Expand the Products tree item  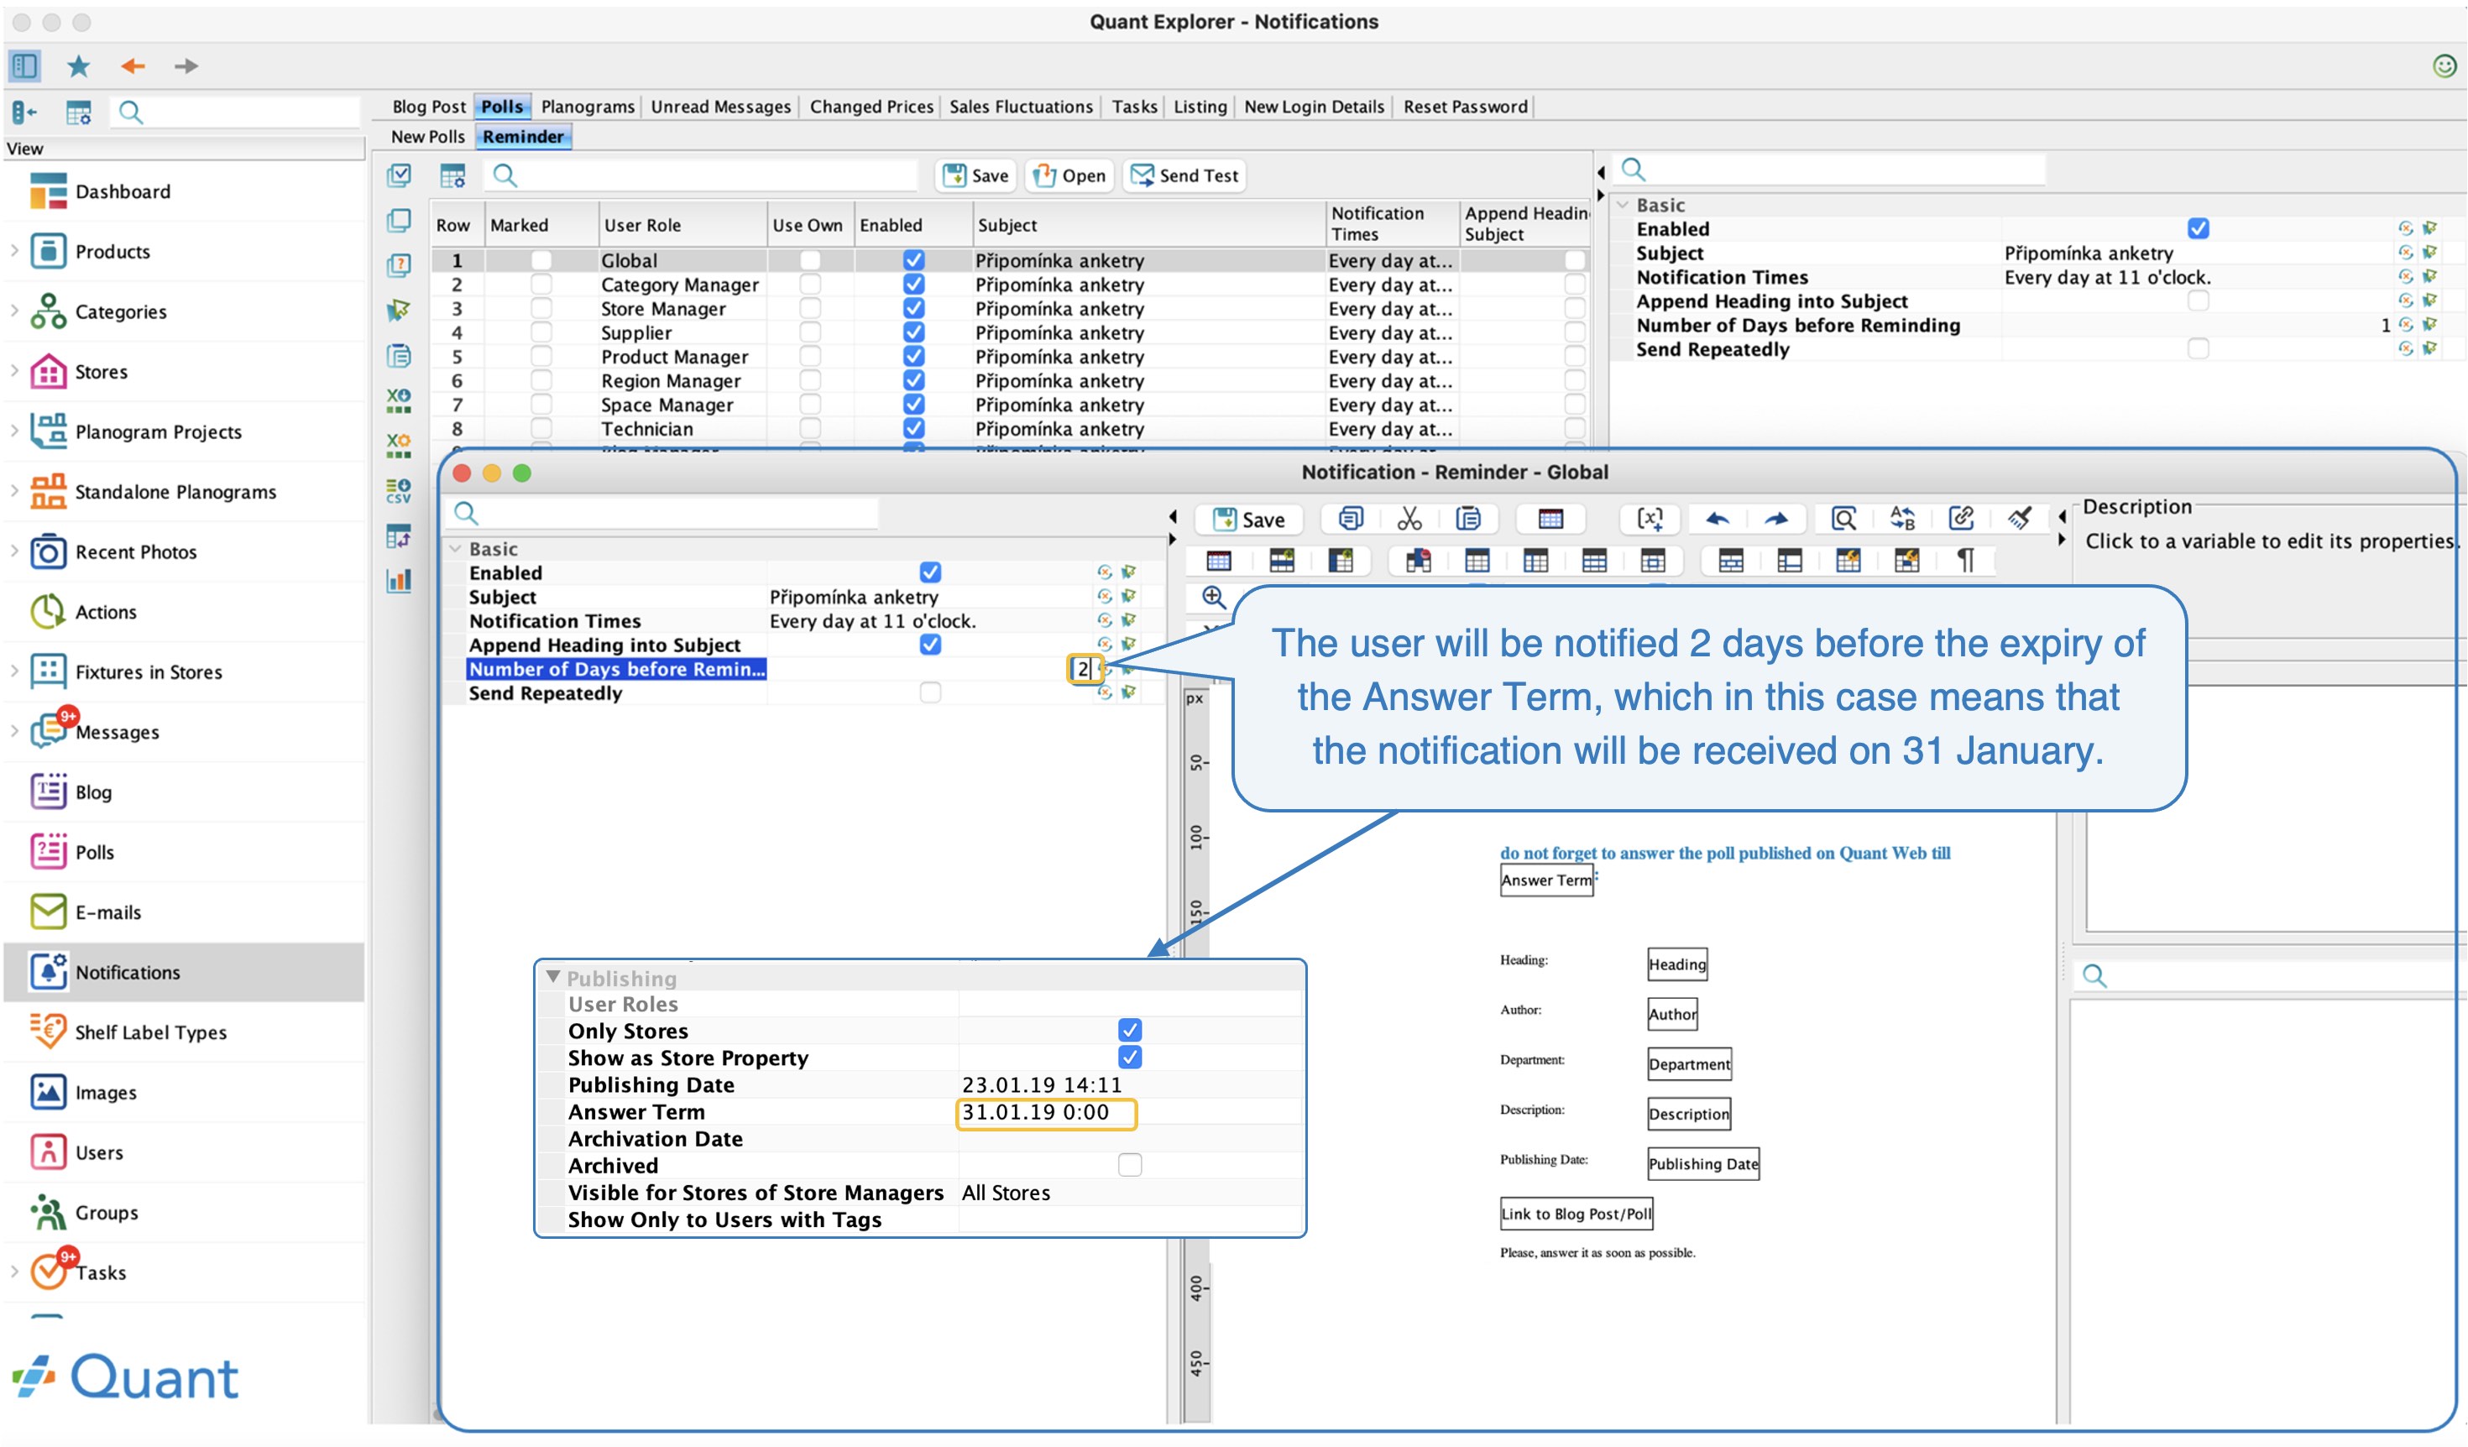point(15,251)
